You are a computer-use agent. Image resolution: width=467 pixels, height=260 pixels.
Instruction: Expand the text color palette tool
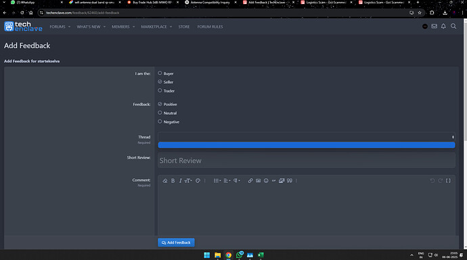tap(198, 181)
